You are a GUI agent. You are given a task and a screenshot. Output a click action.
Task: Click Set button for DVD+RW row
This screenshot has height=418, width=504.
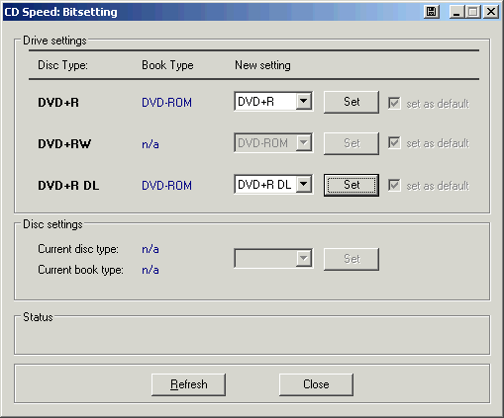point(352,143)
